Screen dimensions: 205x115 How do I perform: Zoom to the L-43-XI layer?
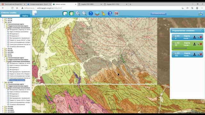click(x=198, y=44)
